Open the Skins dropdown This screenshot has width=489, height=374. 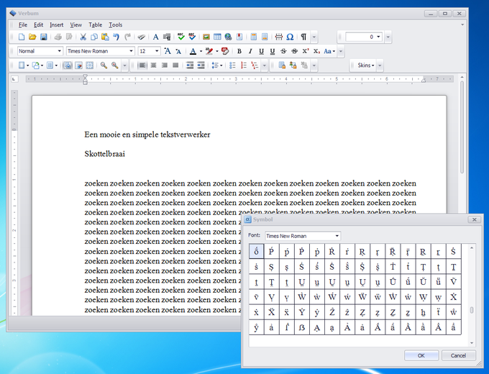tap(367, 65)
